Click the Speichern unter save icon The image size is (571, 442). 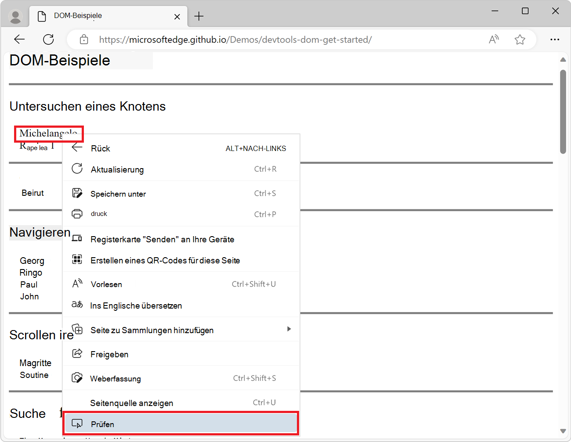click(x=77, y=193)
